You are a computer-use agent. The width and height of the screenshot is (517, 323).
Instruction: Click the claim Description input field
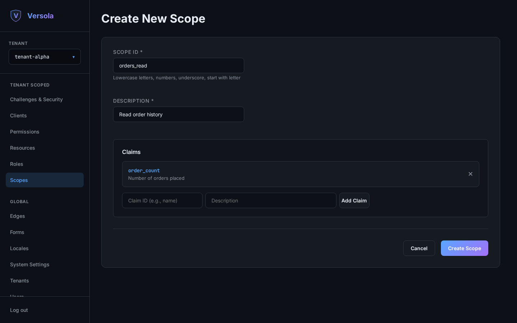[x=271, y=201]
